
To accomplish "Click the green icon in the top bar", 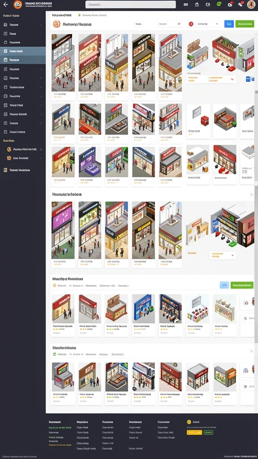I will [x=219, y=4].
